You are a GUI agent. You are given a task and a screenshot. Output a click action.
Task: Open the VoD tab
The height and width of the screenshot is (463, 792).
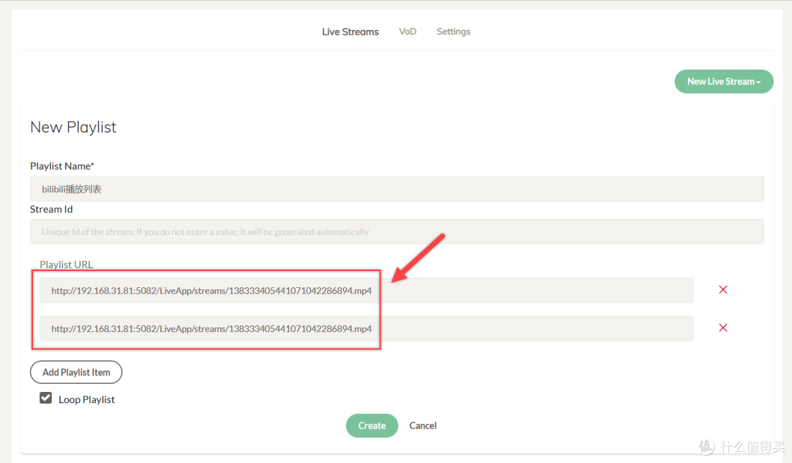[x=408, y=32]
